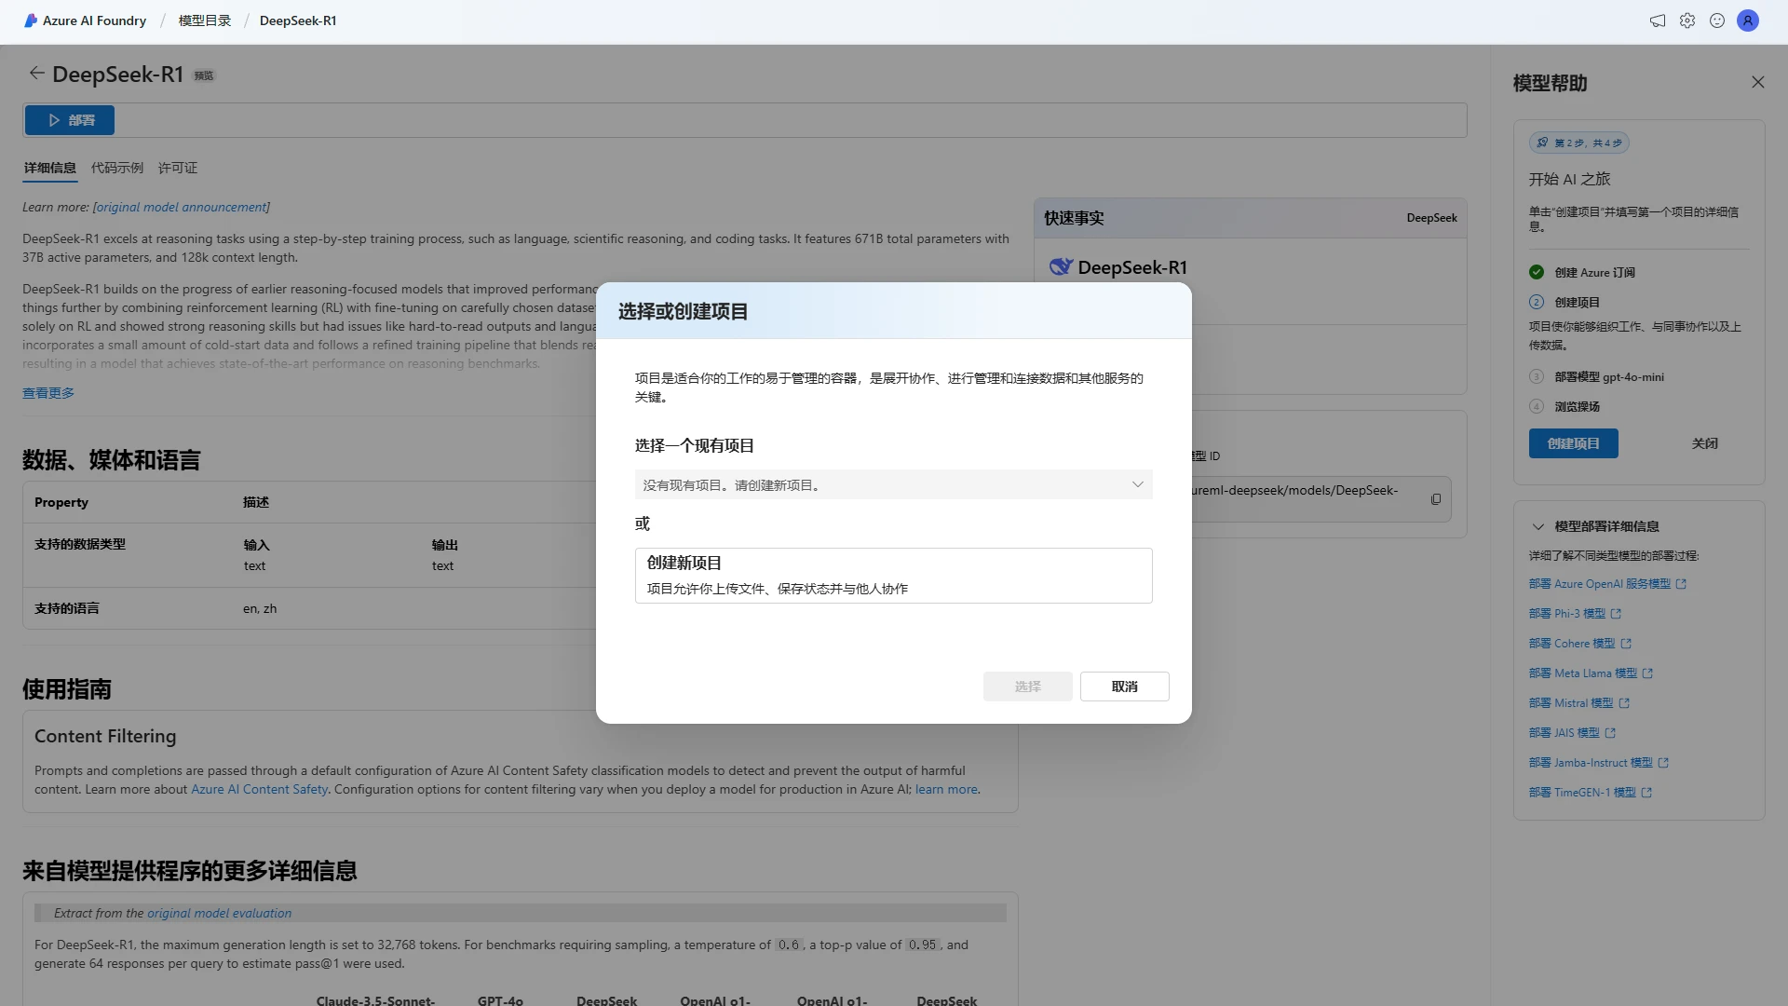
Task: Open the existing project dropdown
Action: point(1136,484)
